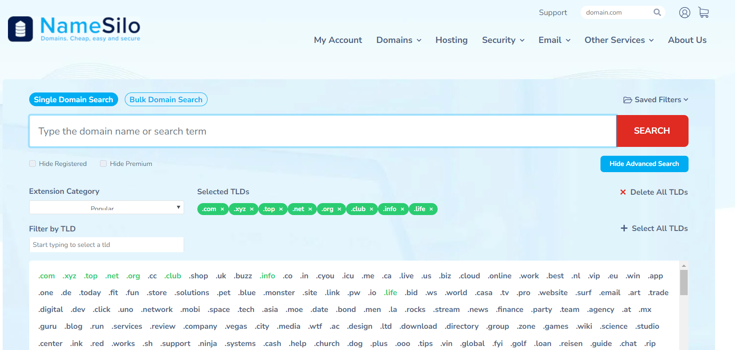
Task: Select the .digital TLD
Action: click(x=51, y=309)
